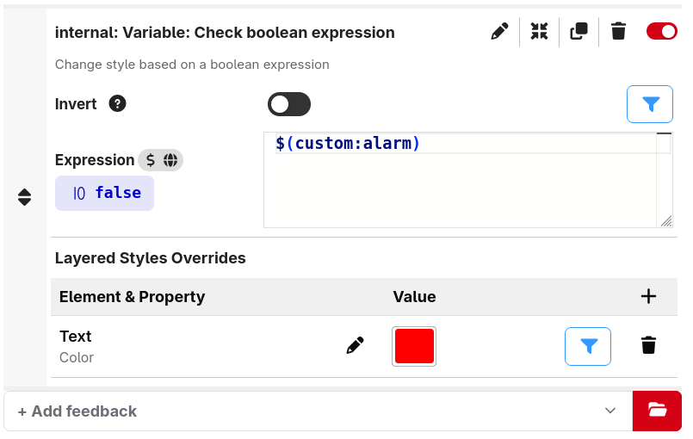Open the Add feedback dropdown
This screenshot has width=693, height=439.
[x=318, y=411]
